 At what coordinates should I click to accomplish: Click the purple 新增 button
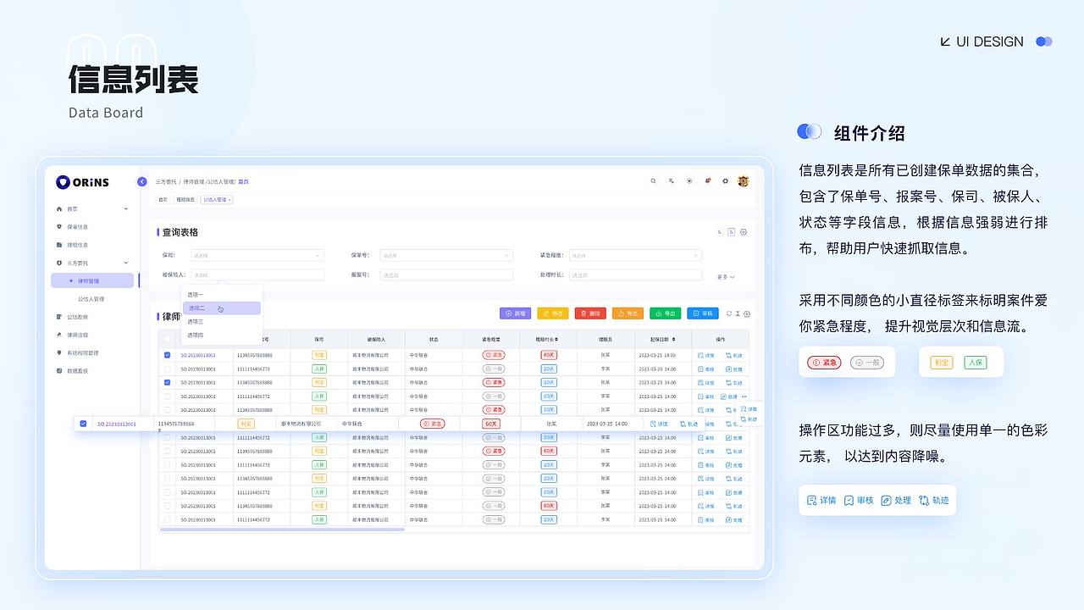click(516, 313)
